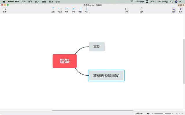The image size is (185, 115).
Task: Enter ZEN fullscreen mode
Action: [x=127, y=10]
